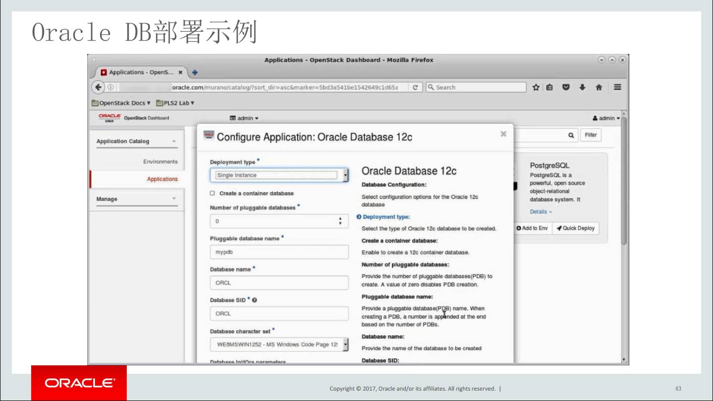Click the Oracle Database icon in dialog title
The height and width of the screenshot is (401, 713).
209,136
